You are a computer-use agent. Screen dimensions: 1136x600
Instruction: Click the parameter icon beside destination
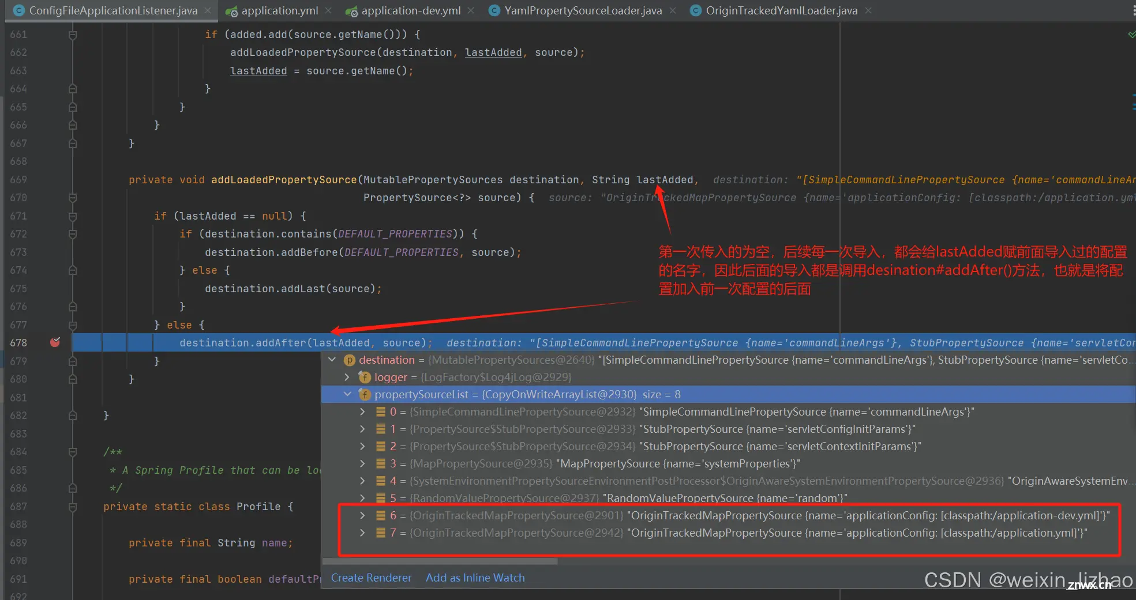[x=349, y=360]
